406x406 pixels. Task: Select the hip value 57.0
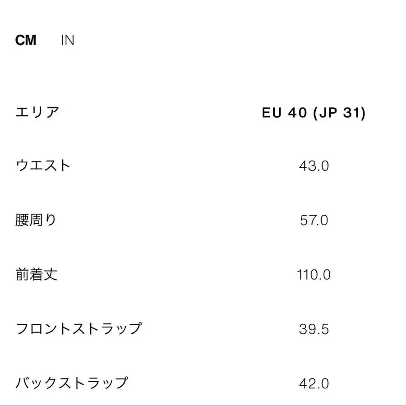tap(314, 221)
